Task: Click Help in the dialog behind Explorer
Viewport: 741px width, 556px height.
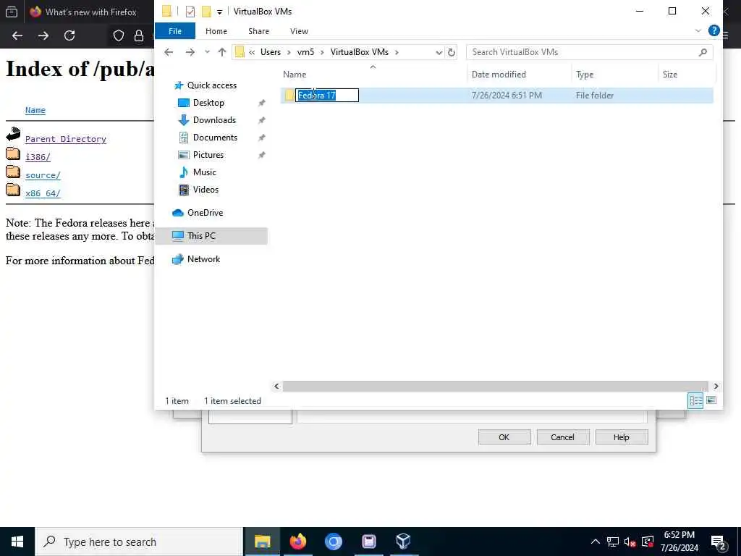Action: coord(621,437)
